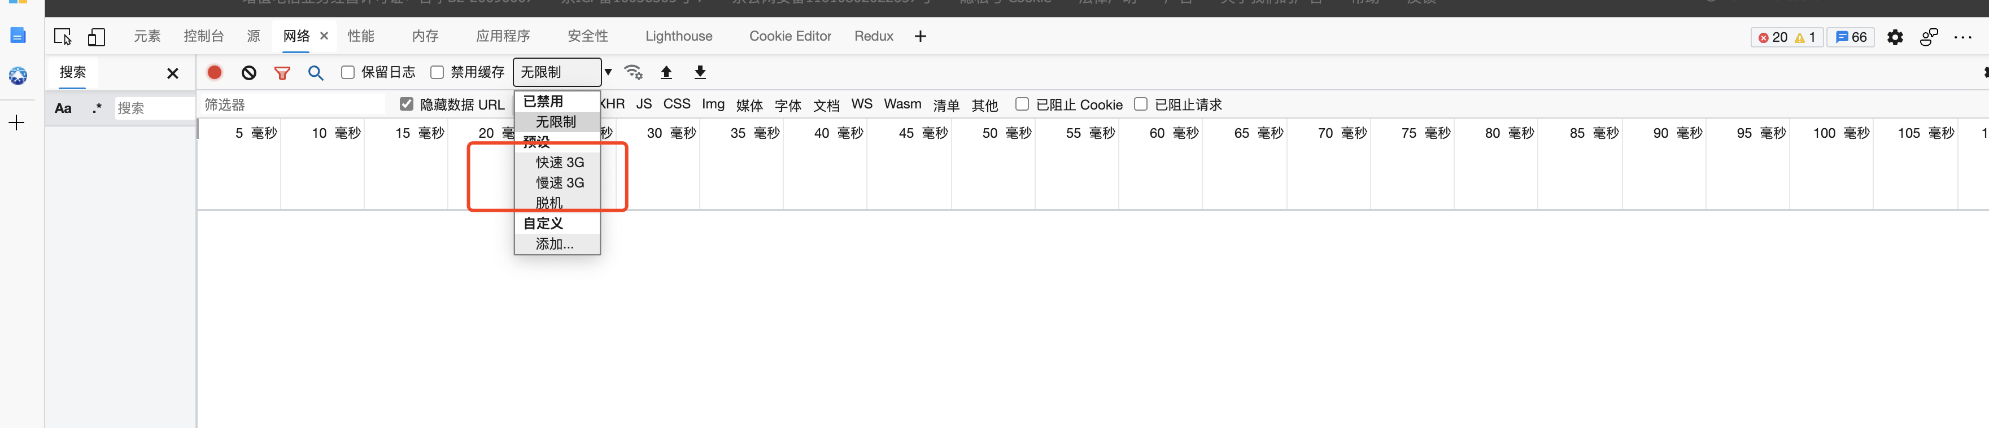The image size is (1989, 428).
Task: Choose 慢速 3G from throttling list
Action: tap(560, 182)
